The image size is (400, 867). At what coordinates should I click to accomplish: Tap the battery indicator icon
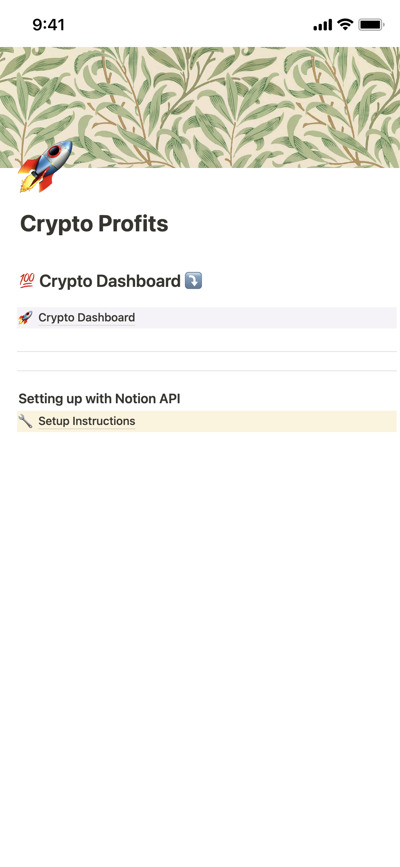[x=371, y=25]
